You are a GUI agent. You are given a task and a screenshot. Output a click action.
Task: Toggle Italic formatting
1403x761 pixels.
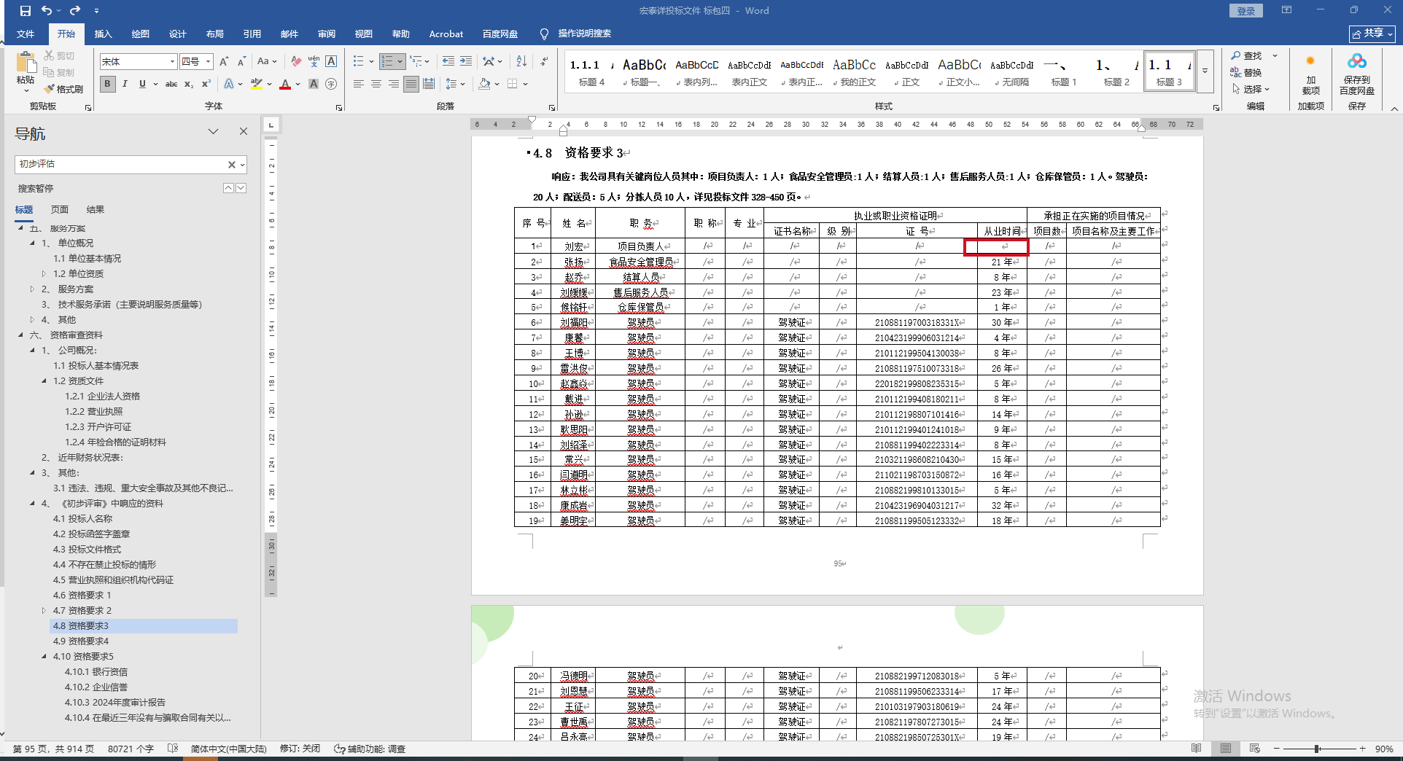125,85
